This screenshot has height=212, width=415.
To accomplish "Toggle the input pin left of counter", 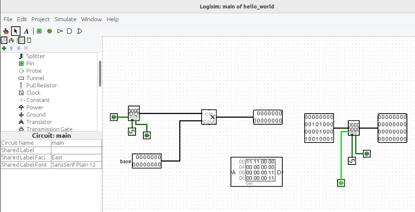I will point(114,117).
